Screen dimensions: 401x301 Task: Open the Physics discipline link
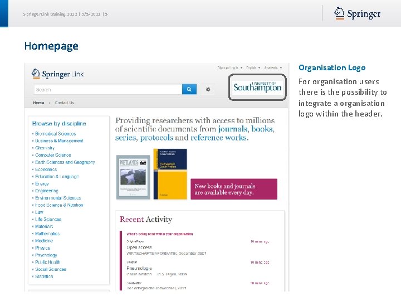(x=43, y=248)
